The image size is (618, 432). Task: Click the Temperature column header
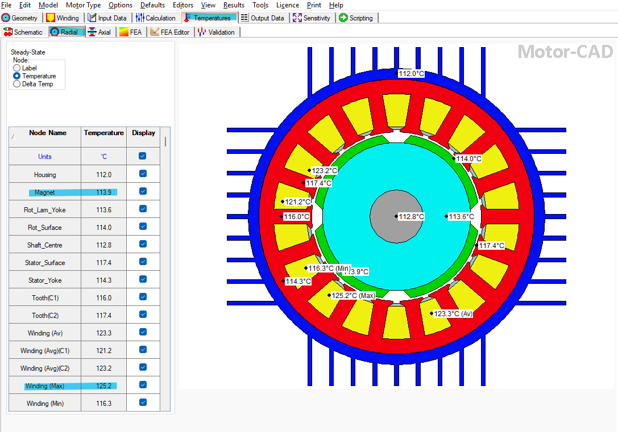(103, 137)
